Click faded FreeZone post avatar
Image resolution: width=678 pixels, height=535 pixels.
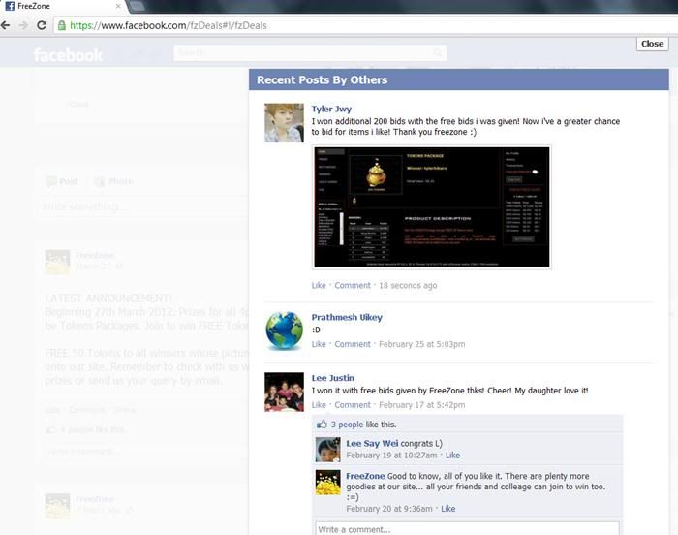(57, 262)
